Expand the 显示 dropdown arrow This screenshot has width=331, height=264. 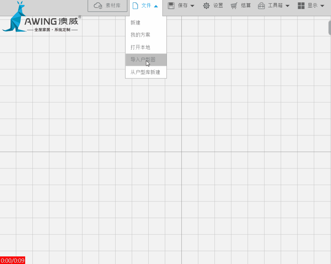coord(322,6)
